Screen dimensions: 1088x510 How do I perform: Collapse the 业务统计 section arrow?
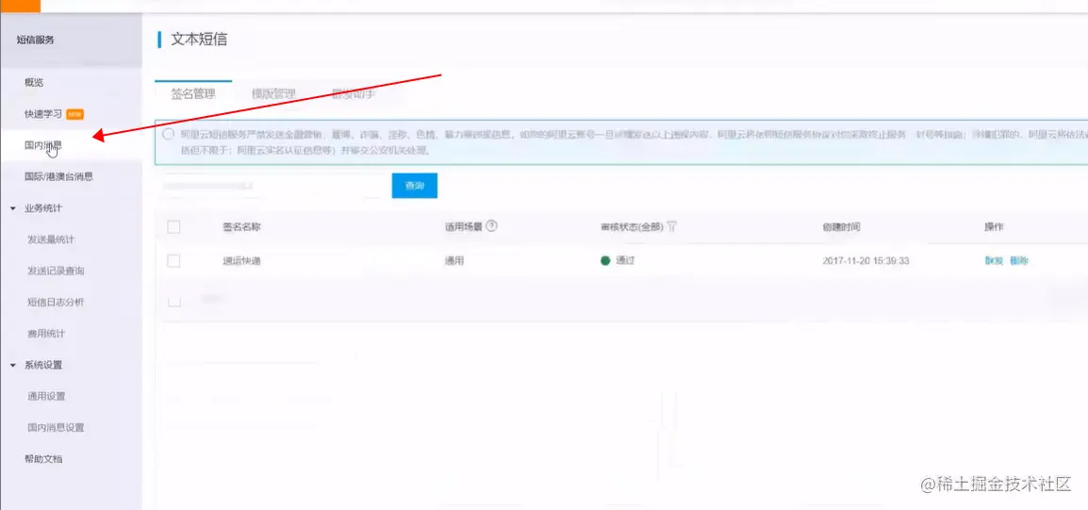click(x=12, y=208)
